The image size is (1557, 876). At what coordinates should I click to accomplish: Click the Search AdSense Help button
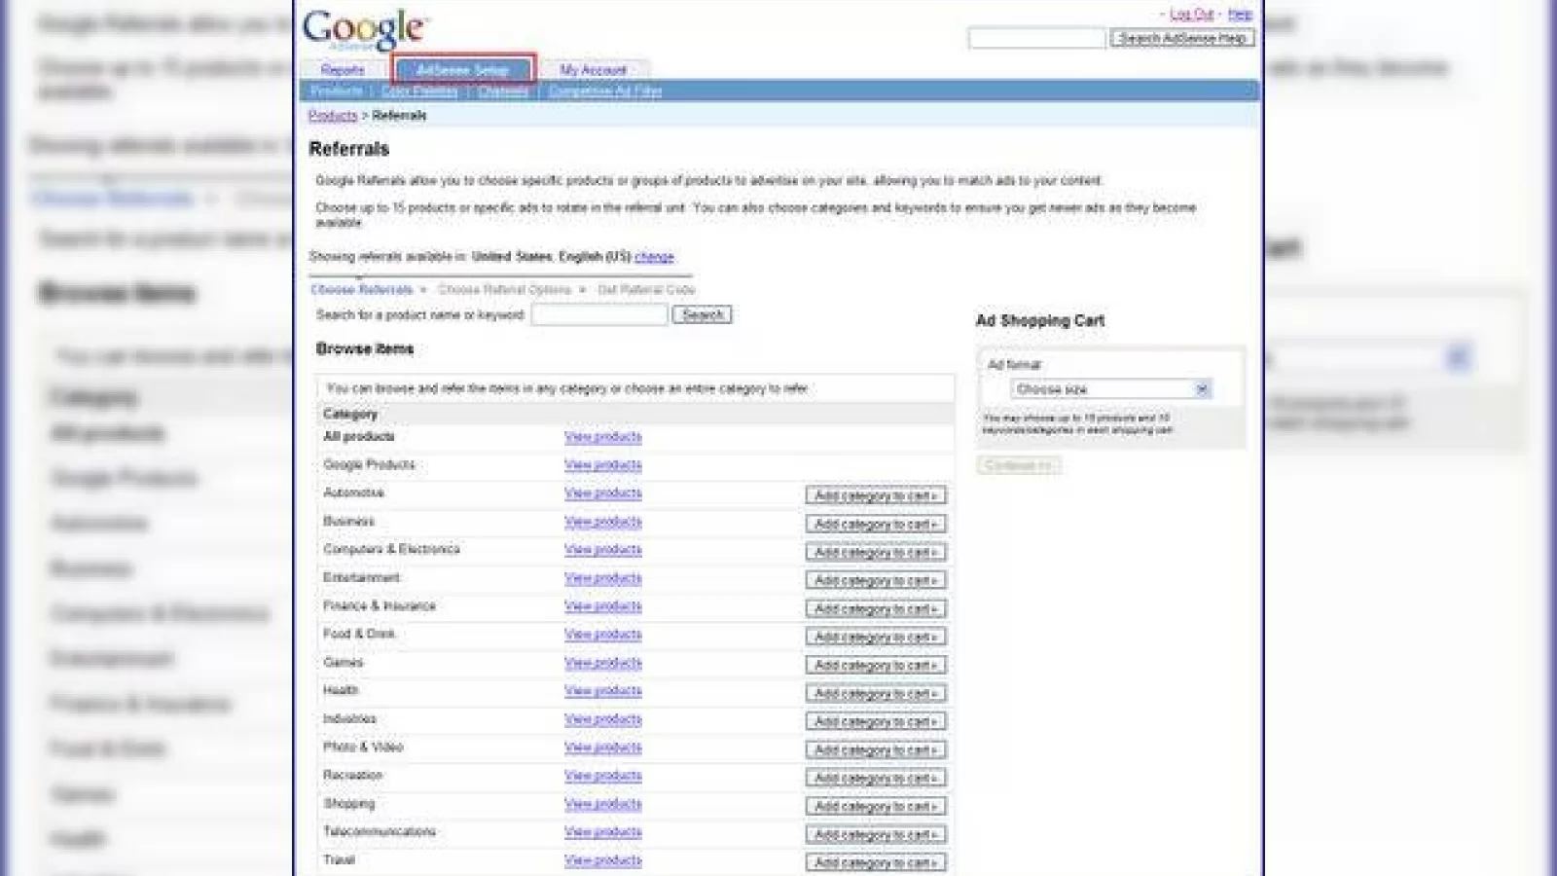[1182, 38]
